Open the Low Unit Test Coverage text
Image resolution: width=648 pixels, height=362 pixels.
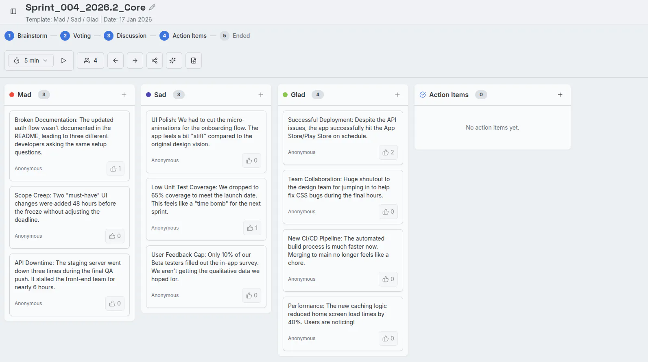[206, 199]
